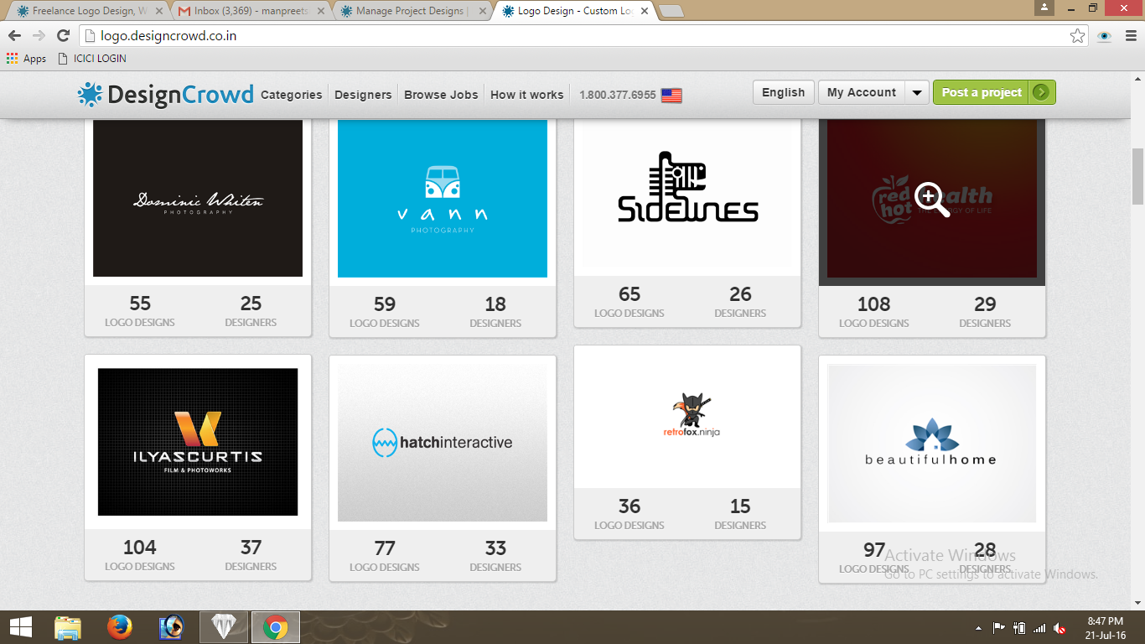This screenshot has width=1145, height=644.
Task: Reload the page with refresh icon
Action: tap(63, 36)
